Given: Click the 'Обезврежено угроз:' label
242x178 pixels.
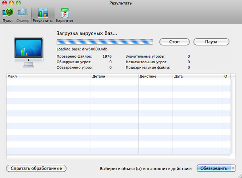Looking at the screenshot, I should click(75, 68).
